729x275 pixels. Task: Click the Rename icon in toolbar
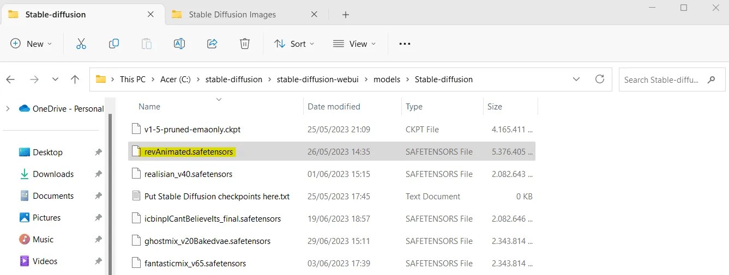click(179, 44)
